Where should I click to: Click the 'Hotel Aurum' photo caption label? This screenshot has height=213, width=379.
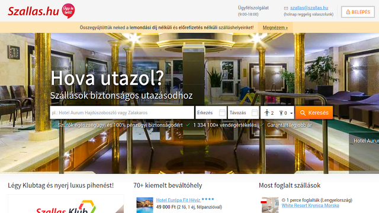point(366,141)
